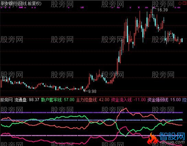Screen dimensions: 187x146
Task: Click the 9.98 low price label
Action: [x=92, y=92]
